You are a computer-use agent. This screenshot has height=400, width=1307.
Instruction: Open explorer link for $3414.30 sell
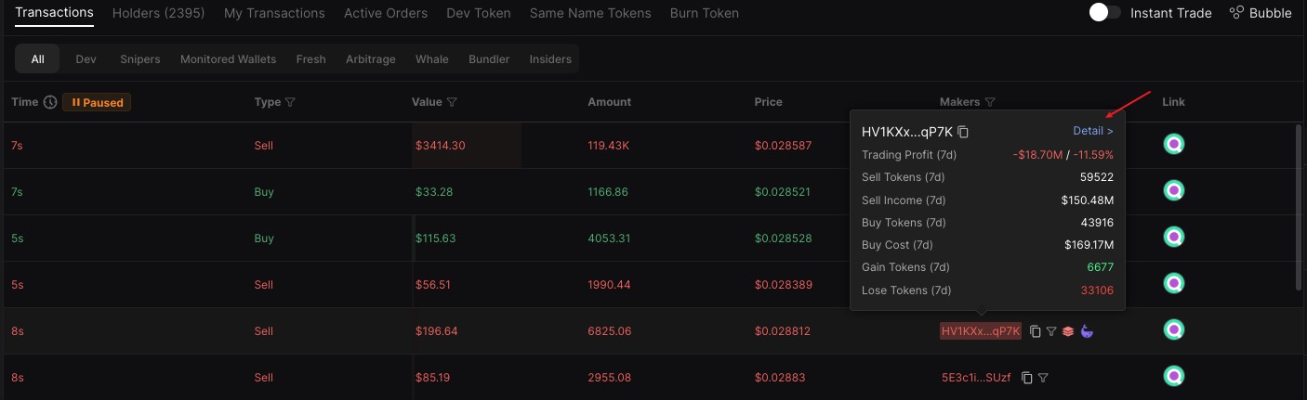(x=1174, y=145)
